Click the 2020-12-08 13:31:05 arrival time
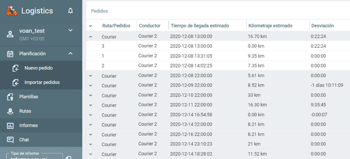Image resolution: width=350 pixels, height=159 pixels. 191,56
